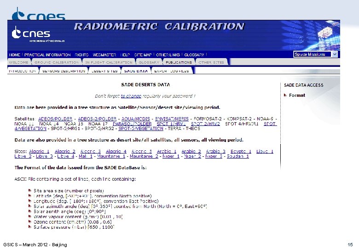Select the INTRODUCTION sub-tab
This screenshot has width=359, height=249.
point(23,71)
